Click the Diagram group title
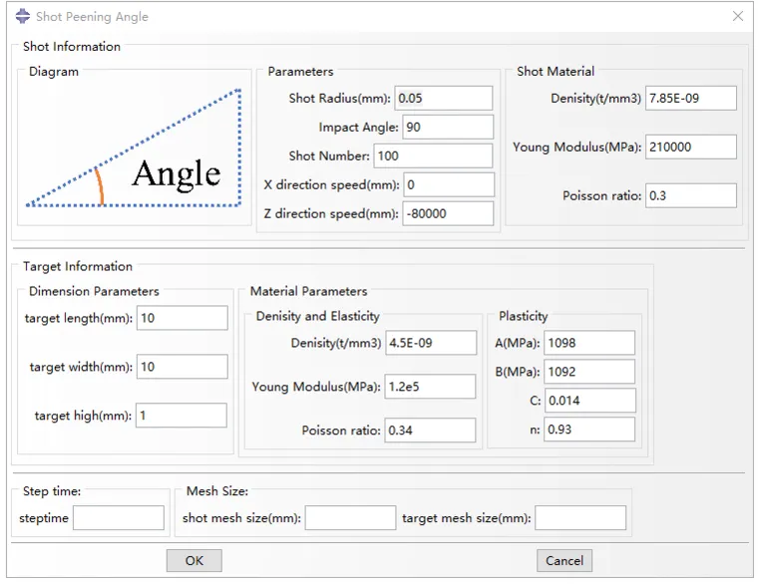Image resolution: width=758 pixels, height=584 pixels. (53, 71)
